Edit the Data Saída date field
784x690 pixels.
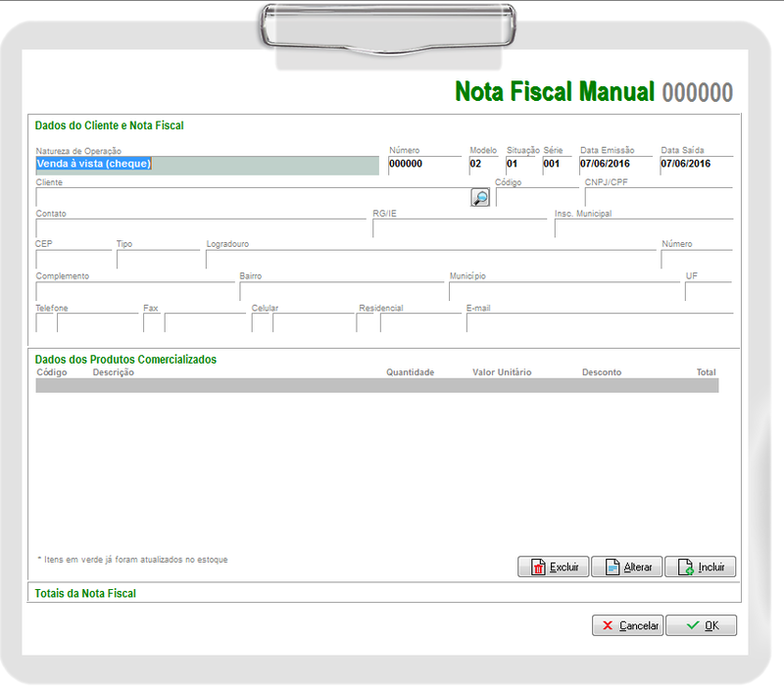click(x=696, y=165)
